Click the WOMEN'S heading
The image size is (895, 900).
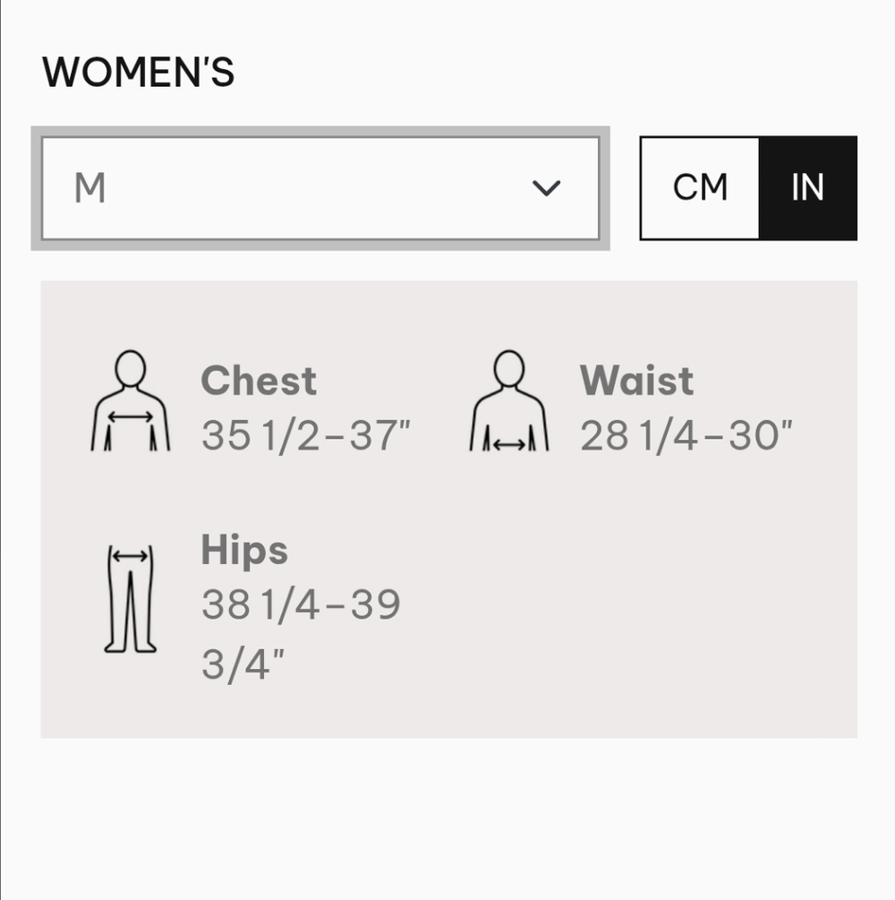[138, 73]
